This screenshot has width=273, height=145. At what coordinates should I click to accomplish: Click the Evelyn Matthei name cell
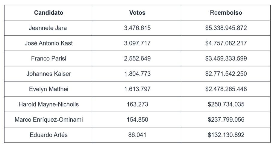click(48, 89)
